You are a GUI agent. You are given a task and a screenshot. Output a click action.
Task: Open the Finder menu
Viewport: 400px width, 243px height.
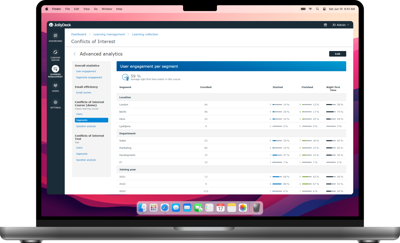click(56, 9)
